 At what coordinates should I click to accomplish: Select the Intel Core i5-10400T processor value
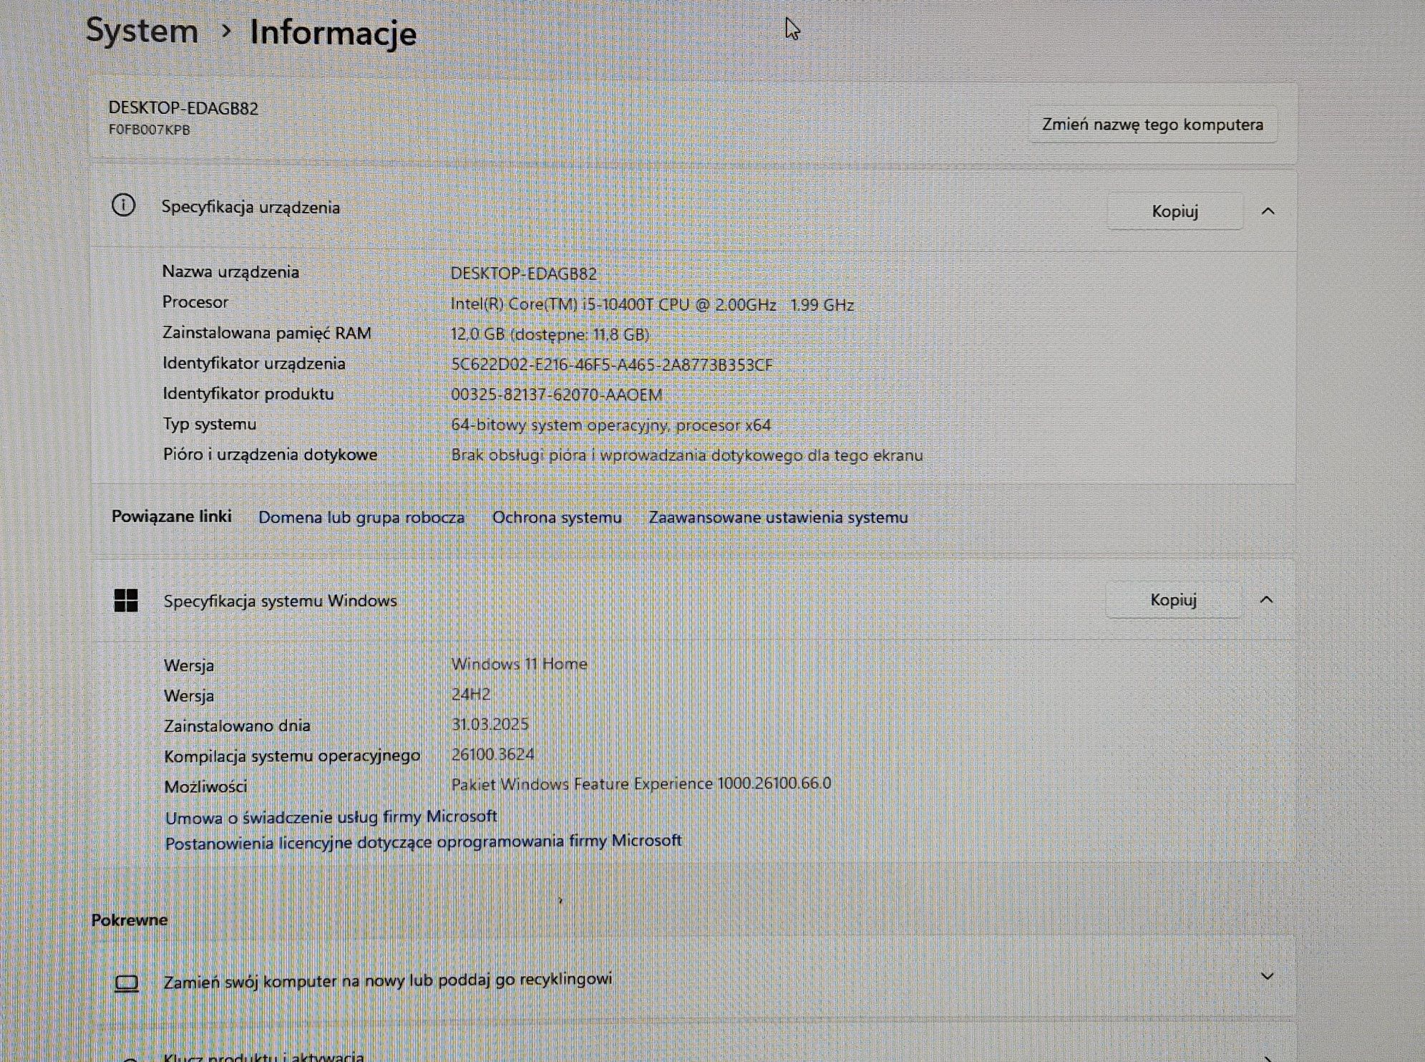pyautogui.click(x=652, y=304)
